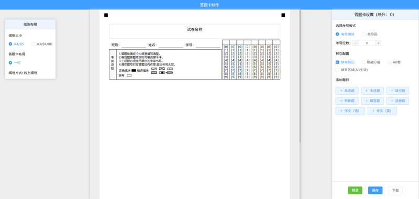Add a 判断题 question
419x199 pixels.
347,101
